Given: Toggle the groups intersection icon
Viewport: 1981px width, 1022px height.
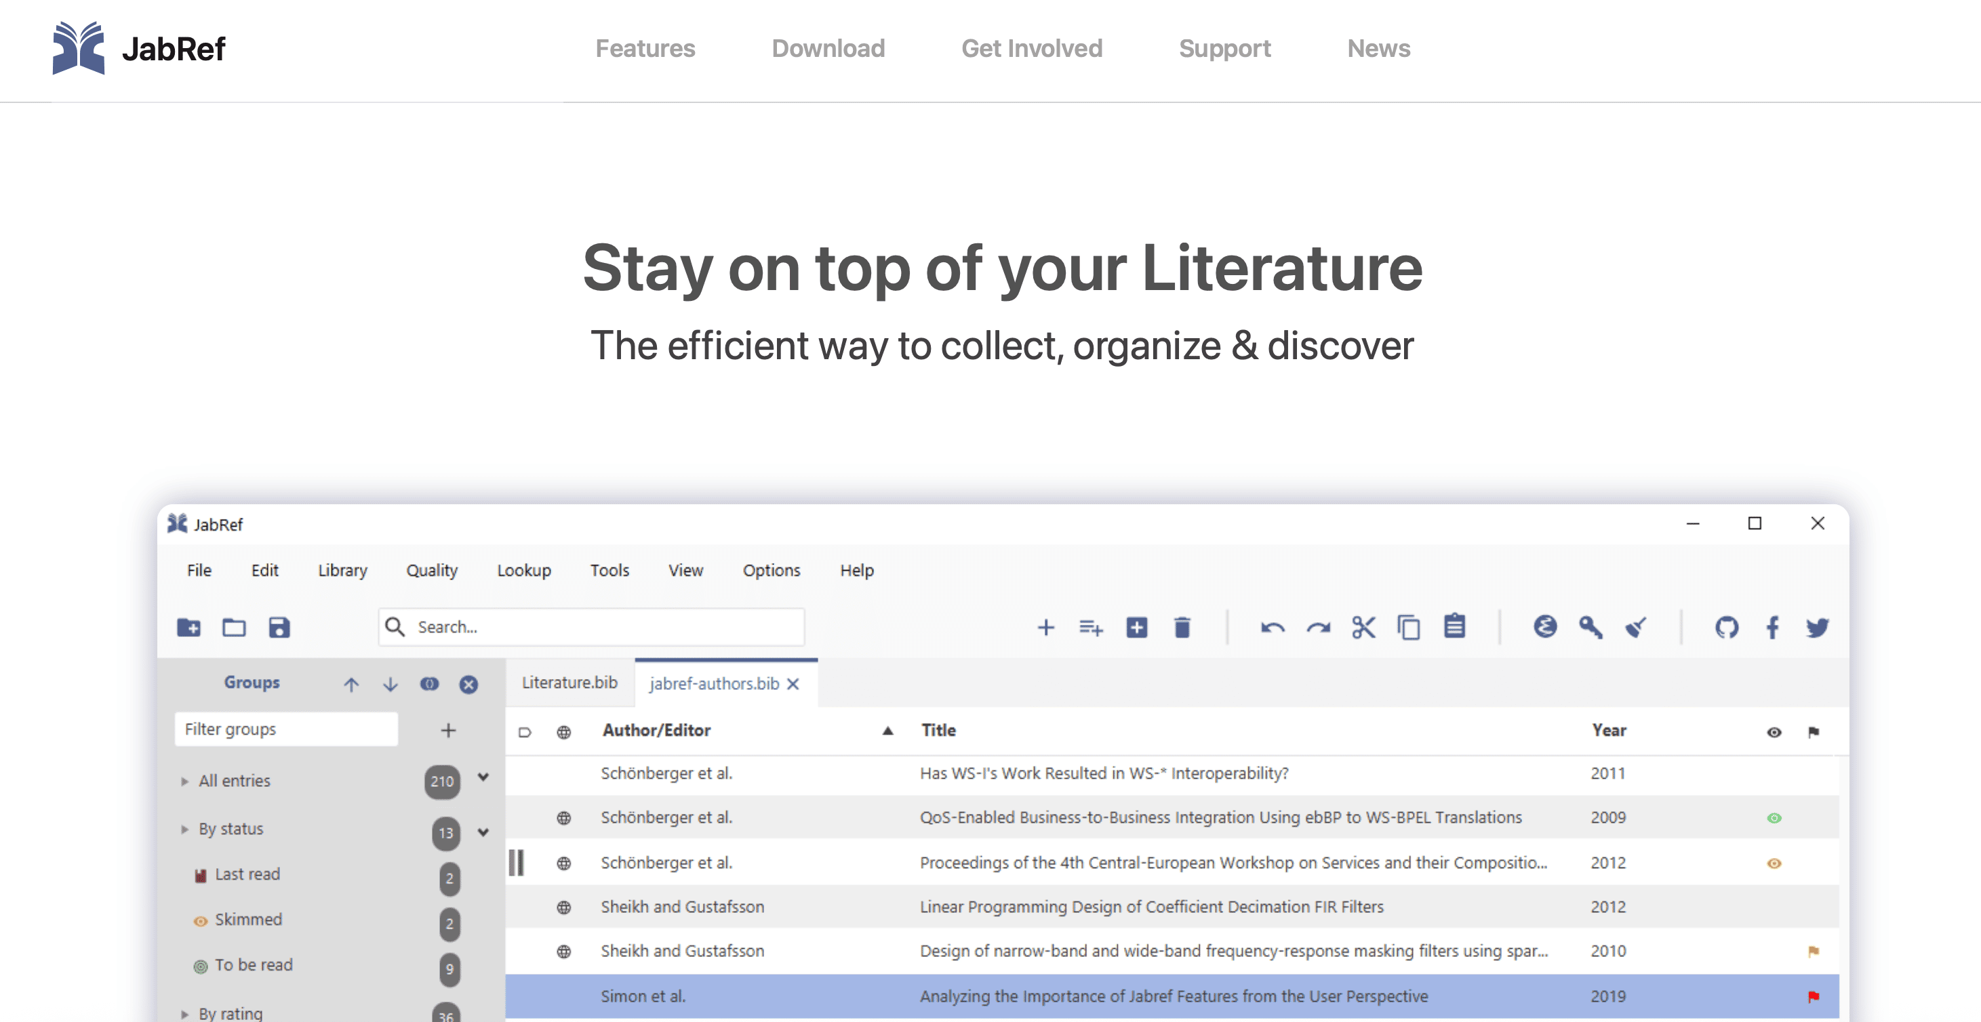Looking at the screenshot, I should click(x=429, y=684).
